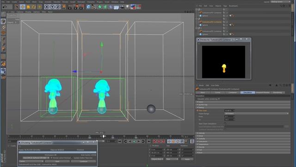
Task: Activate the Scale tool
Action: 28,7
